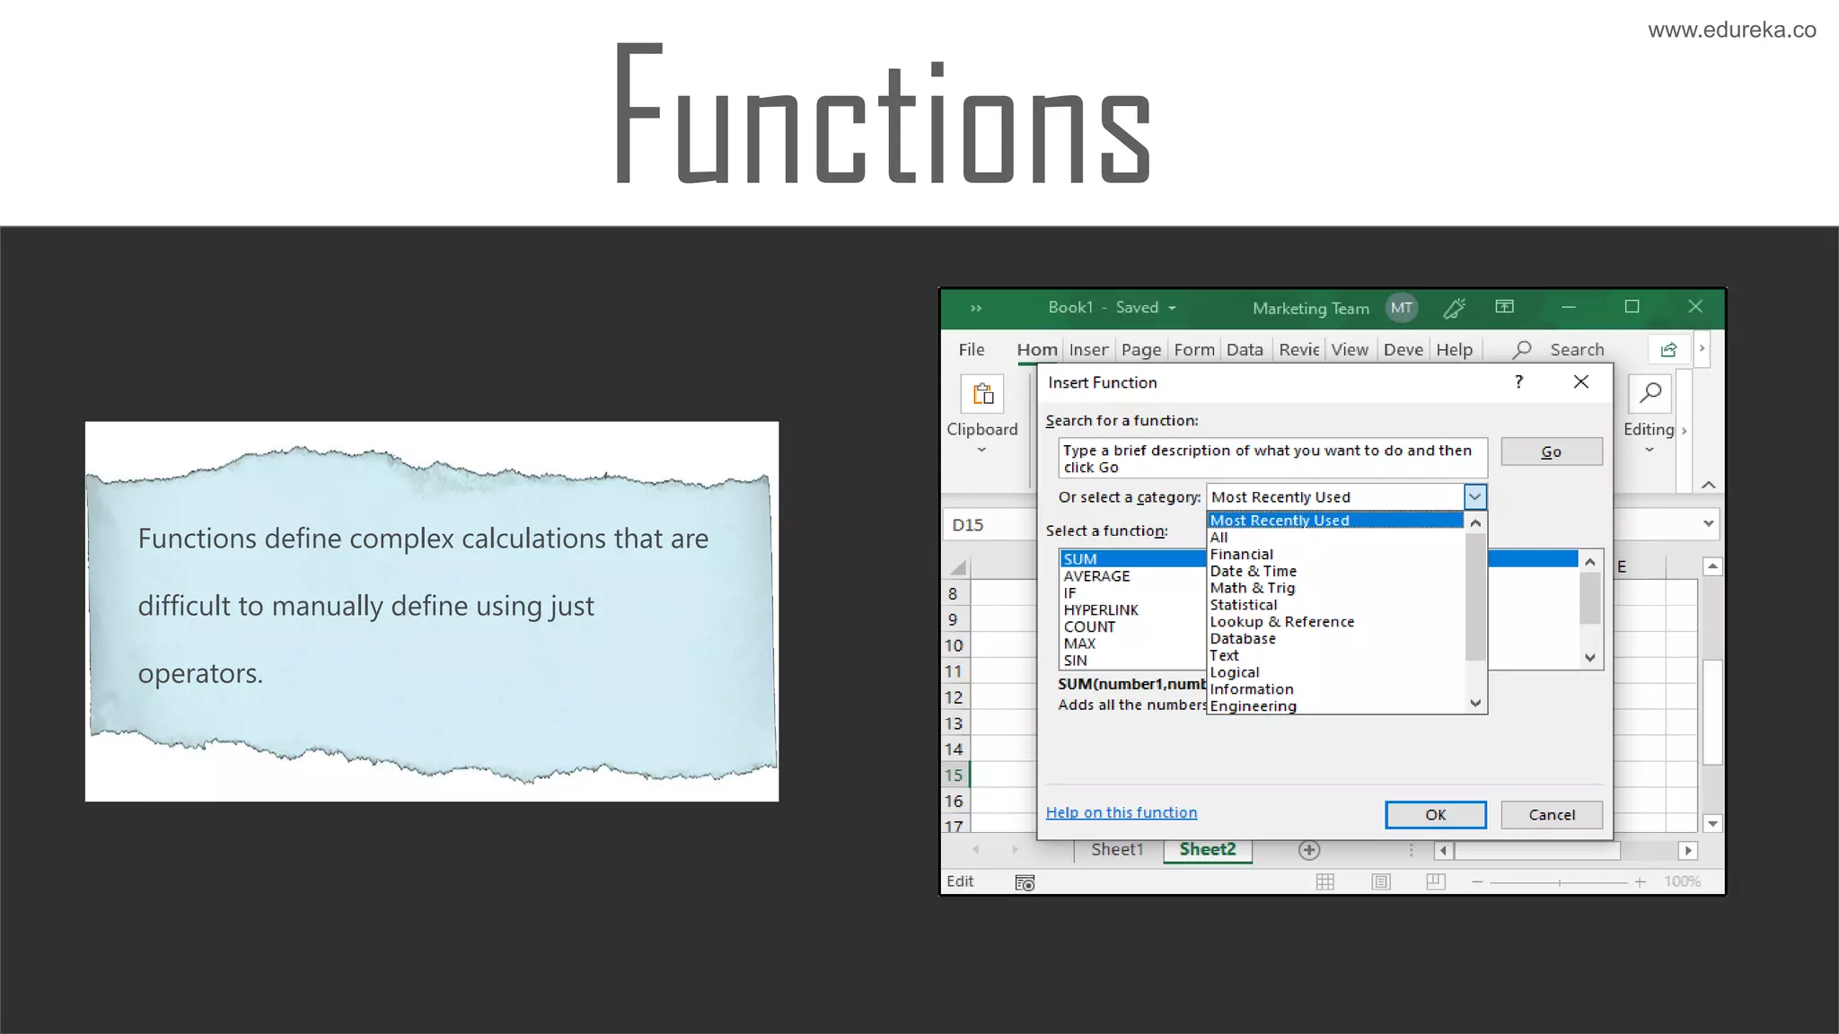Viewport: 1839px width, 1034px height.
Task: Select the Sheet2 tab
Action: tap(1208, 849)
